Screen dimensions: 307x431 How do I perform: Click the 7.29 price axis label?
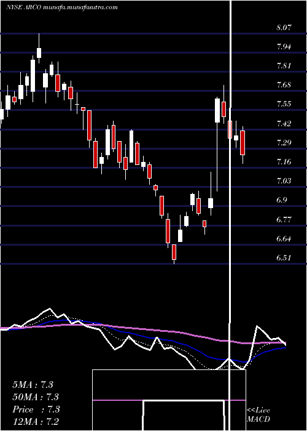(x=284, y=143)
